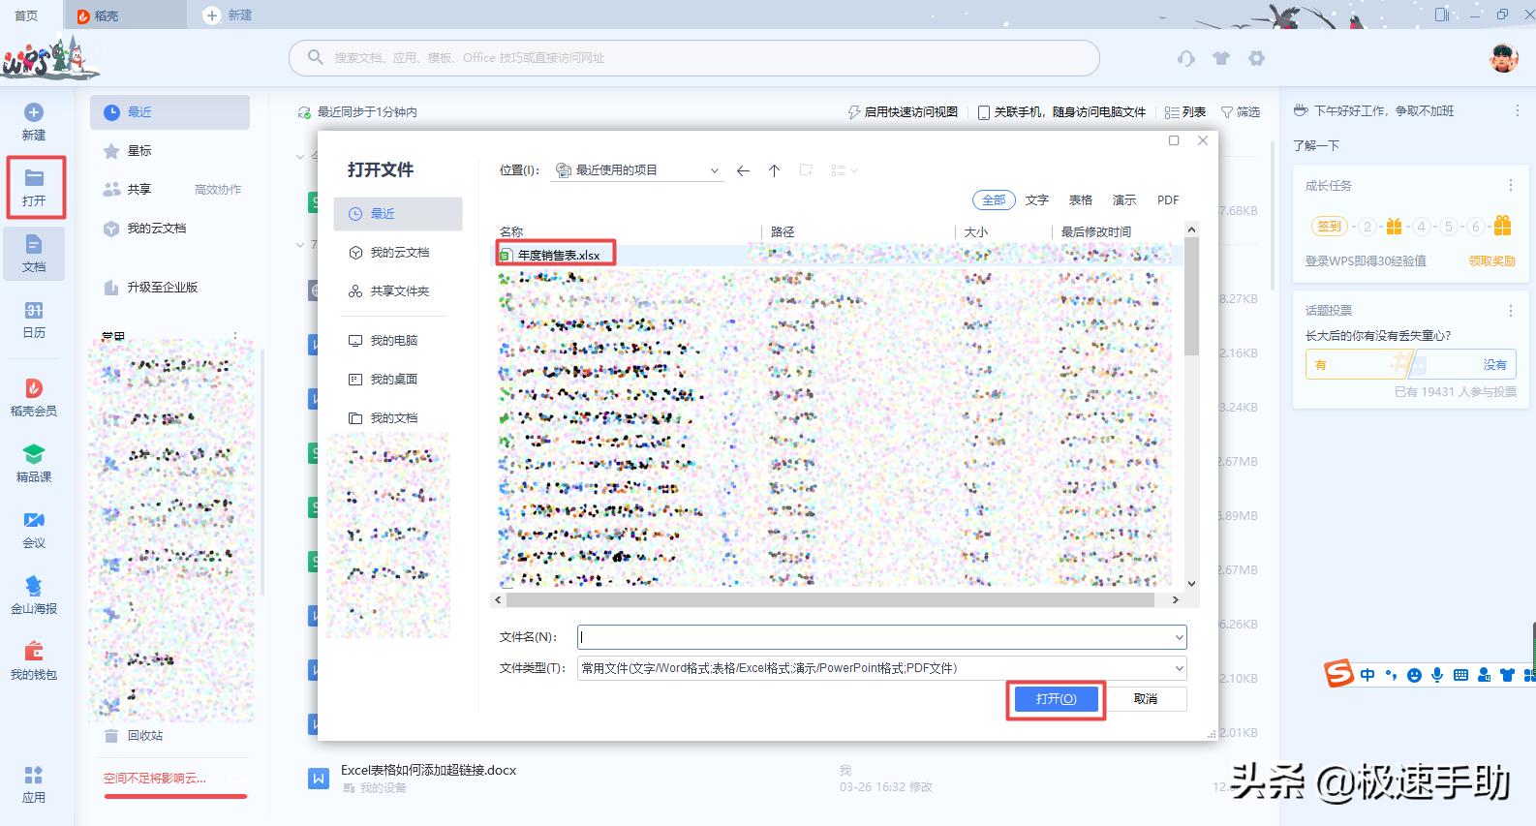This screenshot has height=826, width=1536.
Task: Click the 打开(O) button
Action: (1056, 699)
